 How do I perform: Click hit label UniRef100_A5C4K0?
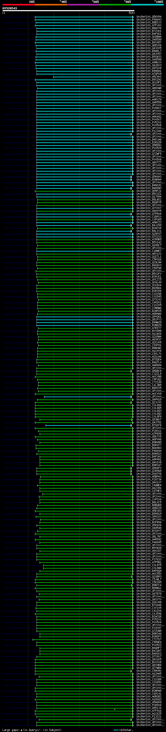pos(149,77)
